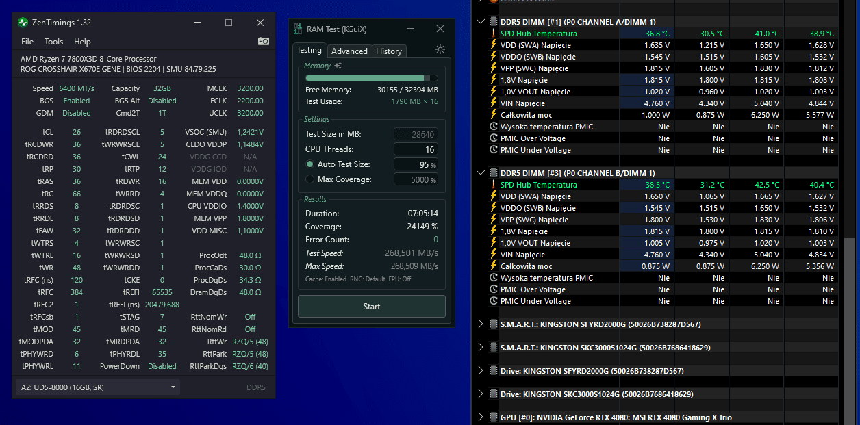Click the 6400 MT/s Speed value in ZenTimings
This screenshot has width=860, height=425.
pos(77,88)
